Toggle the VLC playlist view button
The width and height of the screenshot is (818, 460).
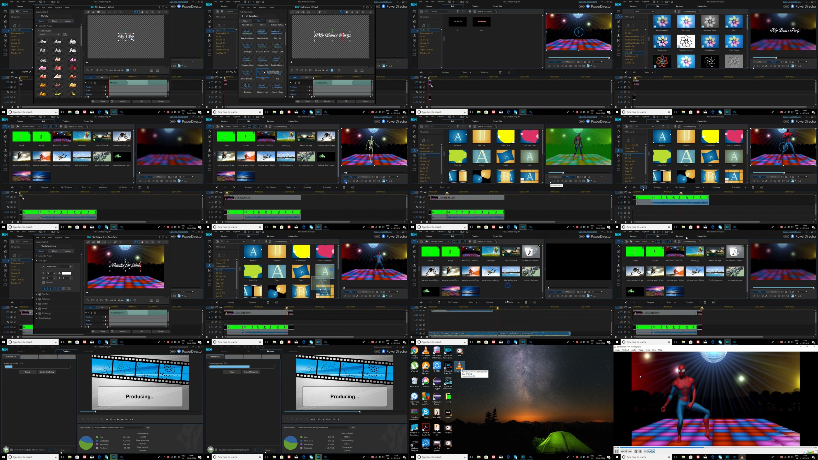(645, 451)
